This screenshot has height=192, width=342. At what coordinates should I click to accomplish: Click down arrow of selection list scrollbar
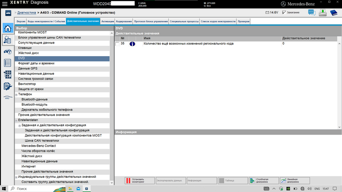point(111,183)
